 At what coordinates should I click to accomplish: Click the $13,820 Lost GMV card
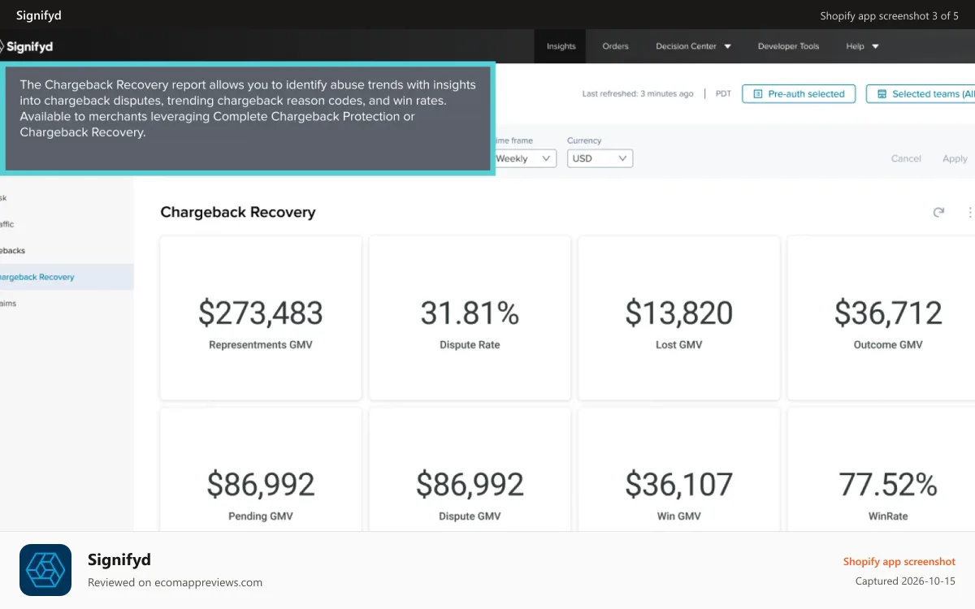678,318
